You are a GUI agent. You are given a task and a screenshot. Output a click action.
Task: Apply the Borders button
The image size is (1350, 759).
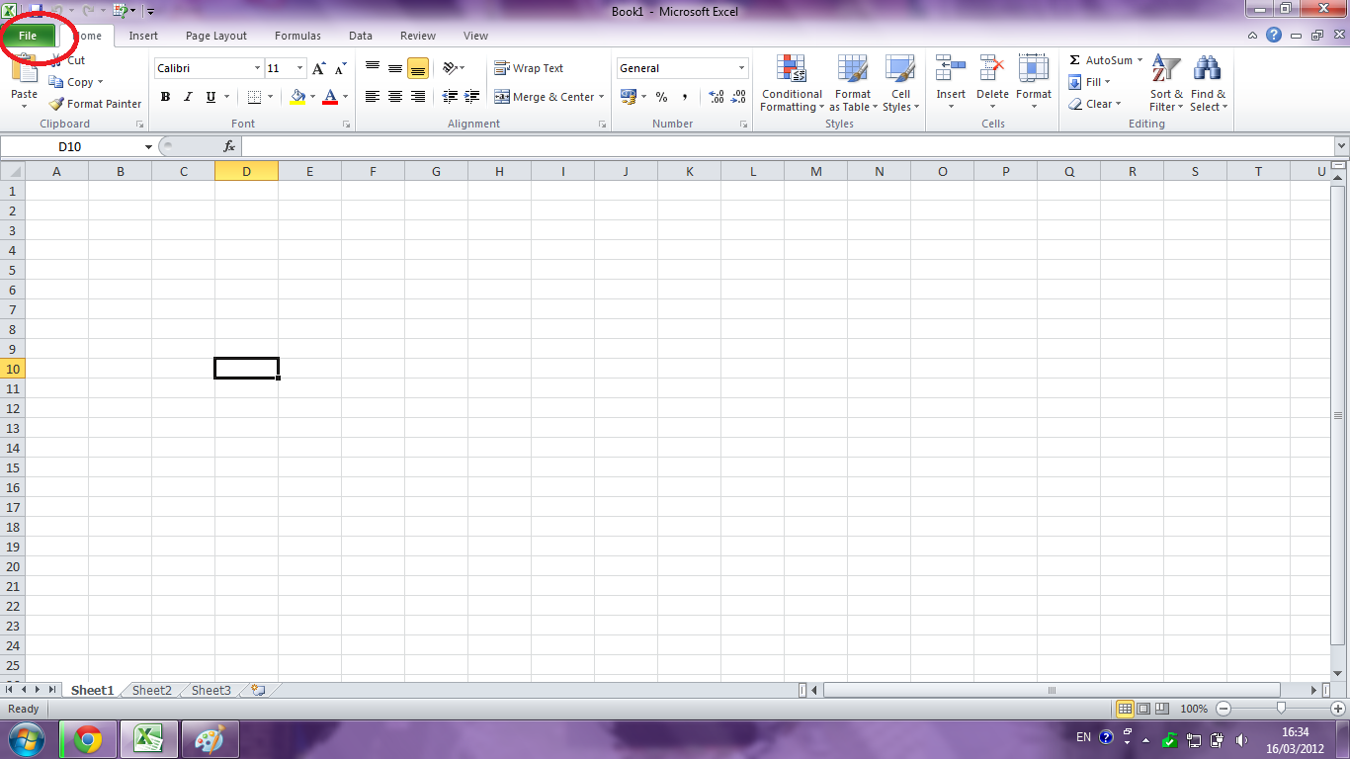[254, 97]
